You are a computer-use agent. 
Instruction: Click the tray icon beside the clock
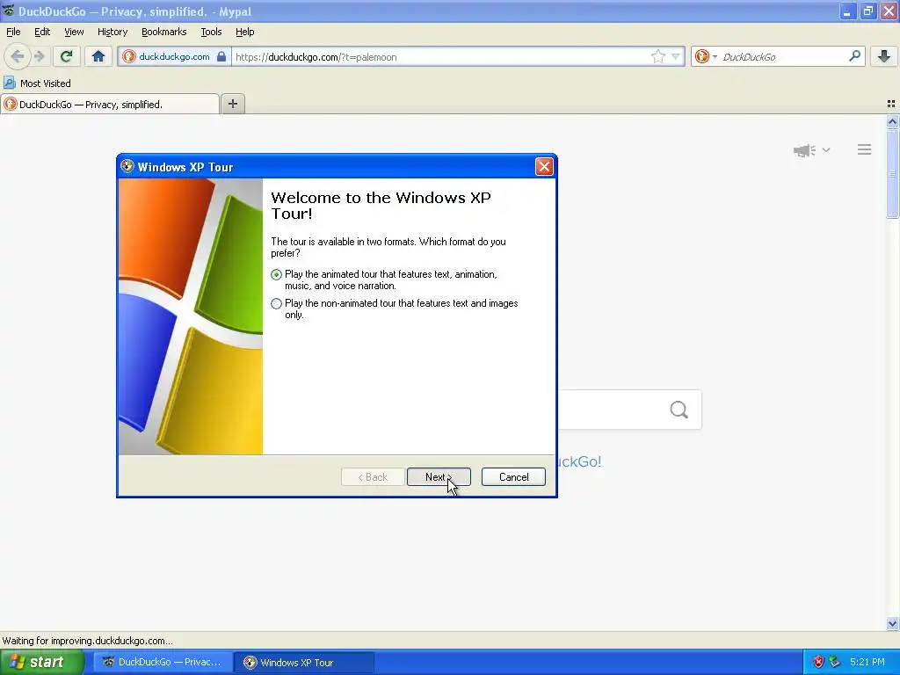click(834, 662)
